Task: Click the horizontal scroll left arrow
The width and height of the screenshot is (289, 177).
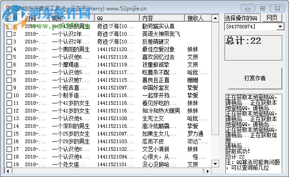Action: [x=8, y=171]
